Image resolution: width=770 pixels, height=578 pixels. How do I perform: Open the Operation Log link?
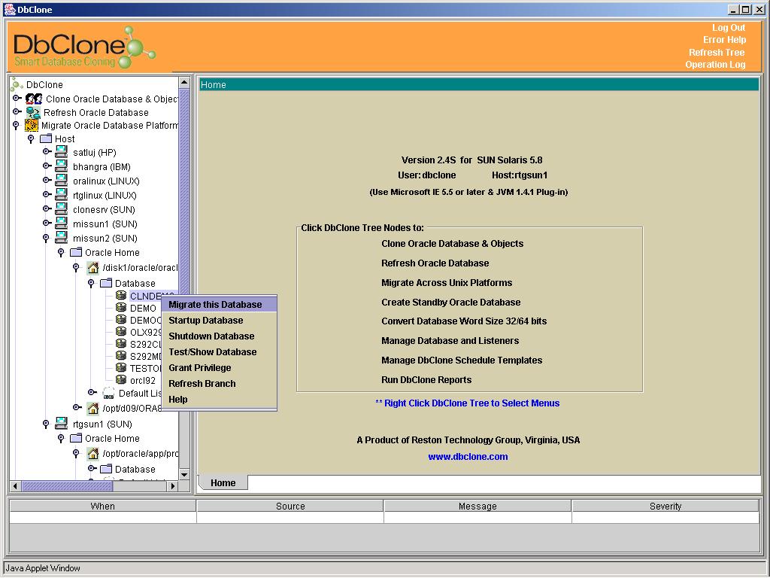(x=715, y=65)
